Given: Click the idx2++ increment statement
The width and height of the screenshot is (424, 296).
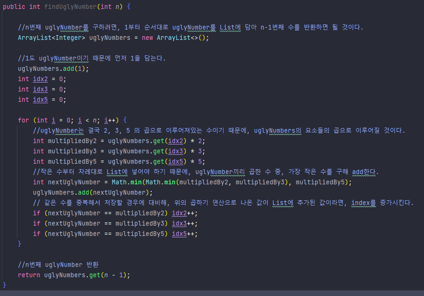Looking at the screenshot, I should [x=185, y=213].
